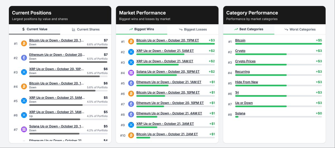Open the Crypto Prices category link

point(245,61)
